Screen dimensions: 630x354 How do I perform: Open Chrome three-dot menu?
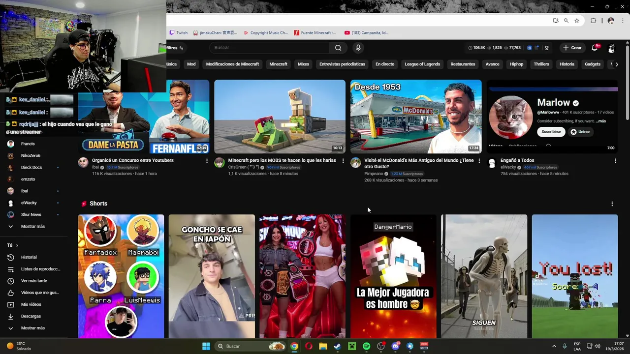[x=622, y=21]
